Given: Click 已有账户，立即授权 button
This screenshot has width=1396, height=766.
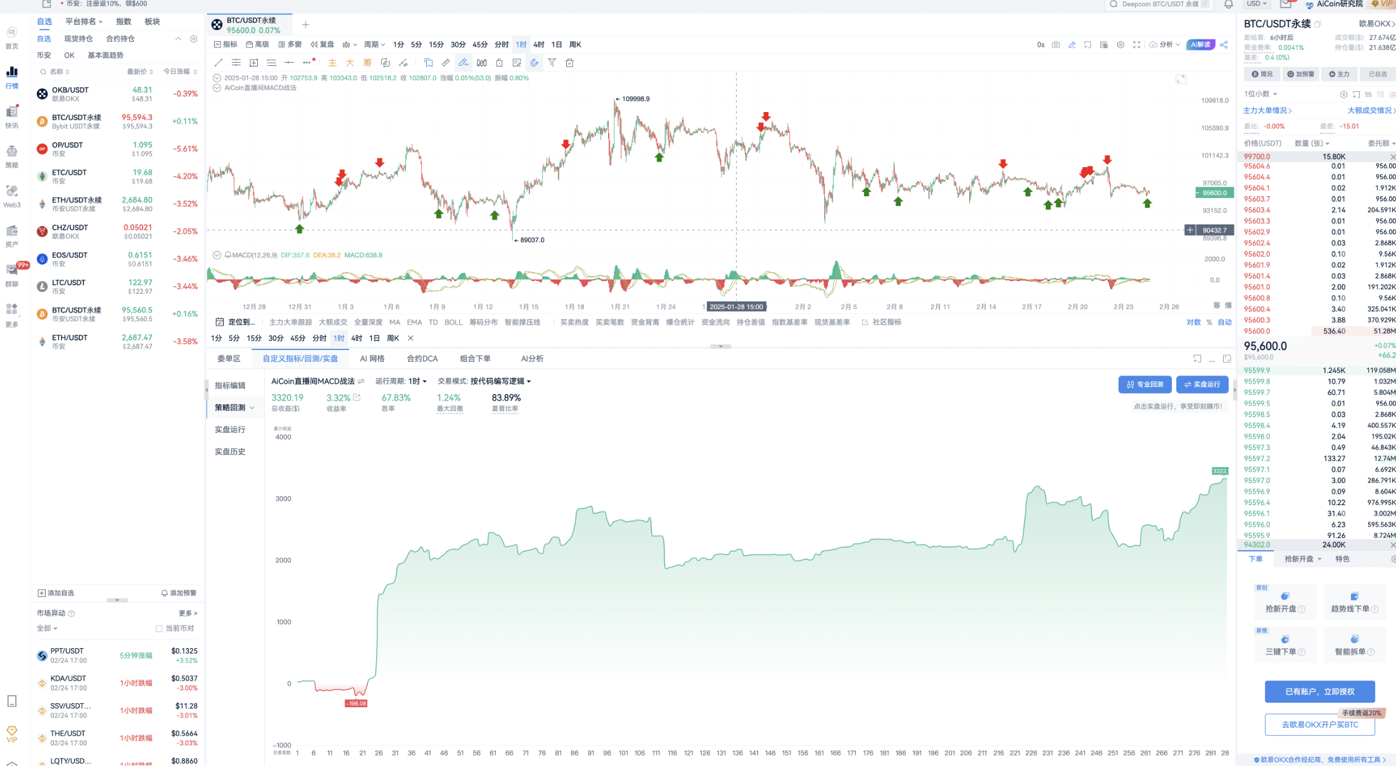Looking at the screenshot, I should 1319,691.
